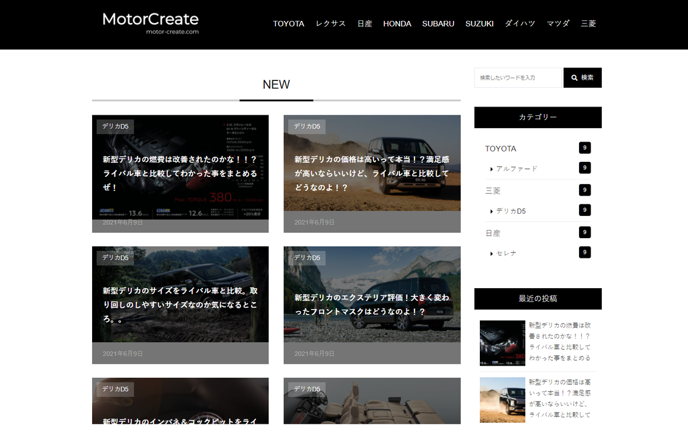Open the TOYOTA category link in sidebar
The width and height of the screenshot is (688, 425).
pos(501,148)
